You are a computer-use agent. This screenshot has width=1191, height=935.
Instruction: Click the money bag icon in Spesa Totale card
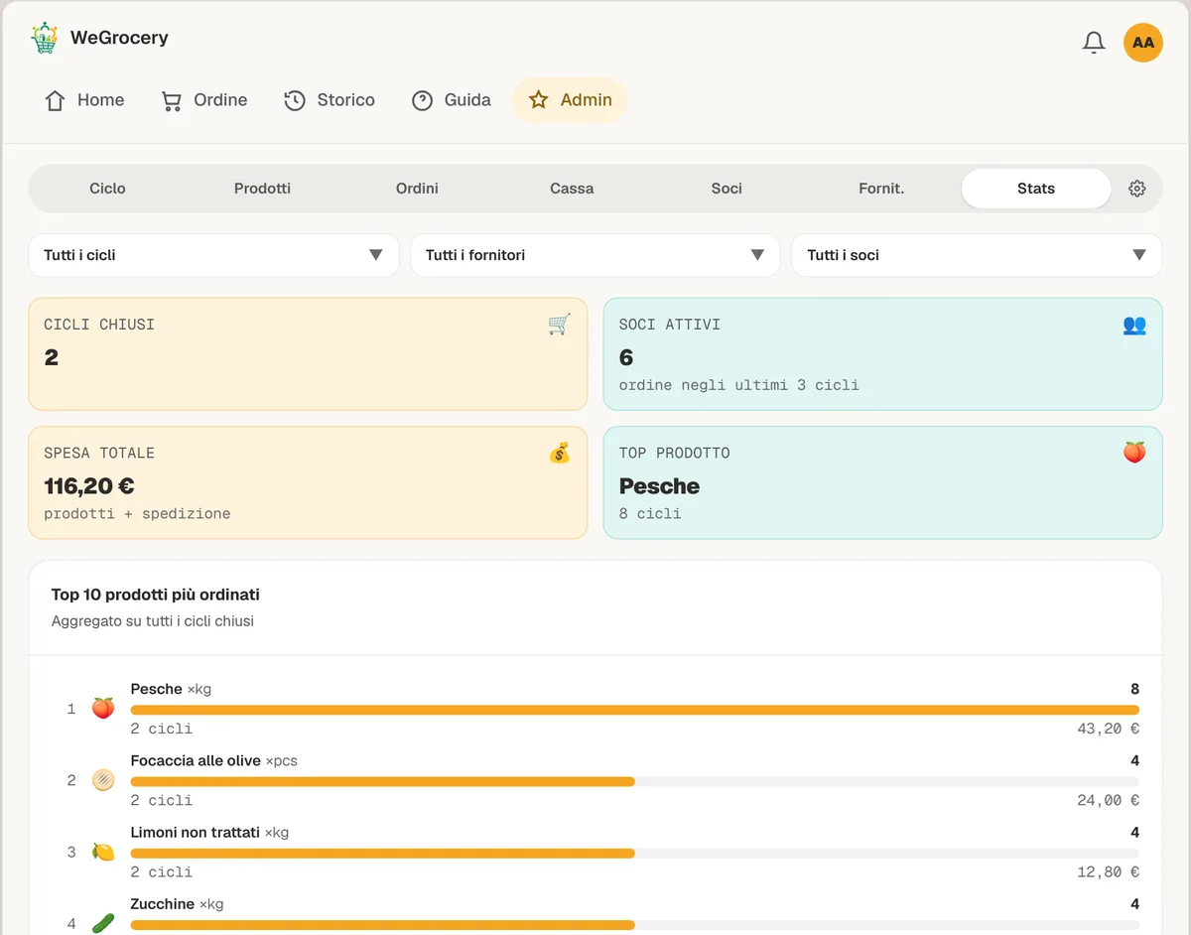click(x=560, y=454)
